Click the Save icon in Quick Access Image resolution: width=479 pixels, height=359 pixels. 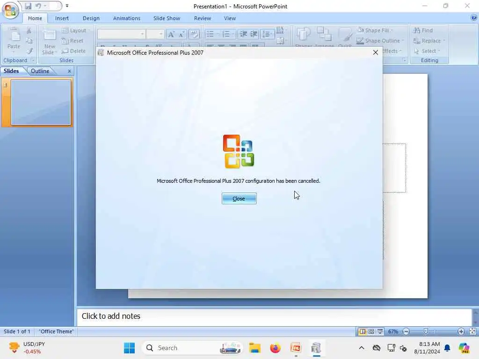point(28,6)
